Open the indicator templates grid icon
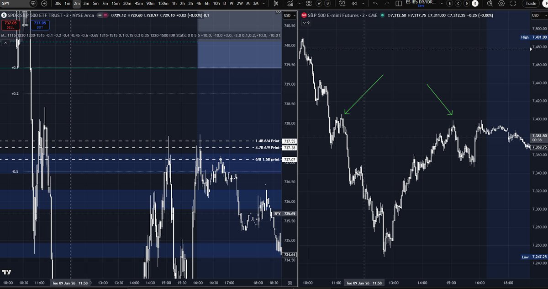 point(309,3)
